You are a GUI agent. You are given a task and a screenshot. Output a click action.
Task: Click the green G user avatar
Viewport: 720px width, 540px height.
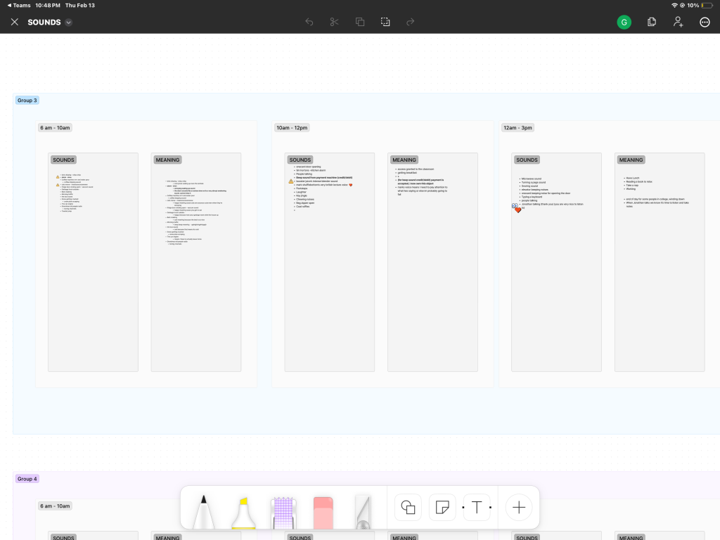[x=624, y=22]
